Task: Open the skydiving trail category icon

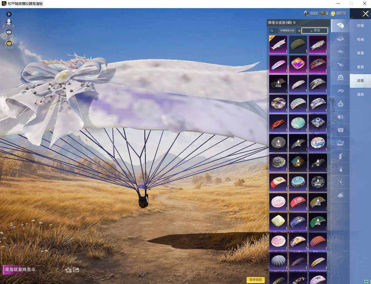Action: tap(340, 52)
